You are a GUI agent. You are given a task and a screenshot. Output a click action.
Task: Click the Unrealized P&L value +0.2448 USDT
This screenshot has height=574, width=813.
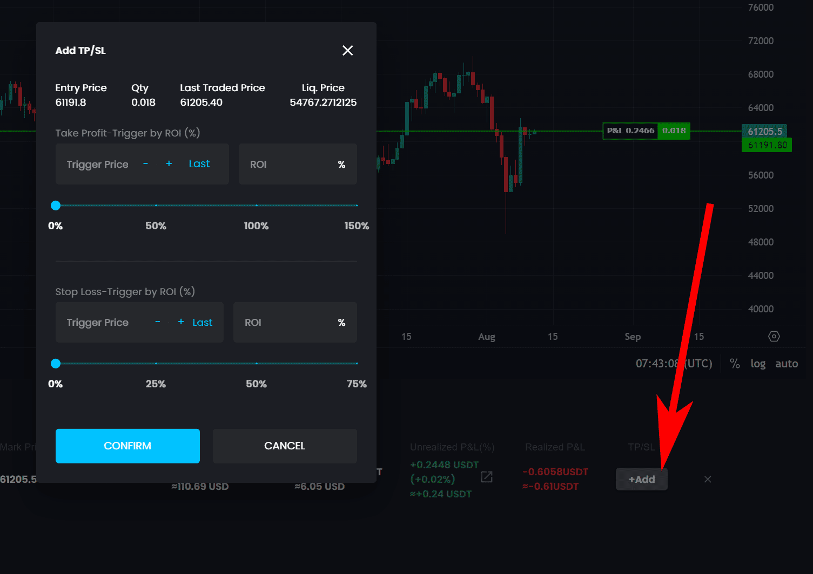coord(445,465)
